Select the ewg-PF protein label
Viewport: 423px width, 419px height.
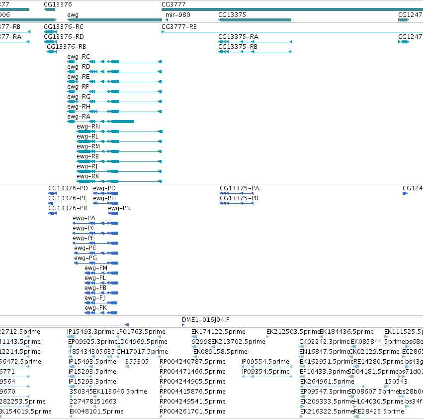click(84, 239)
